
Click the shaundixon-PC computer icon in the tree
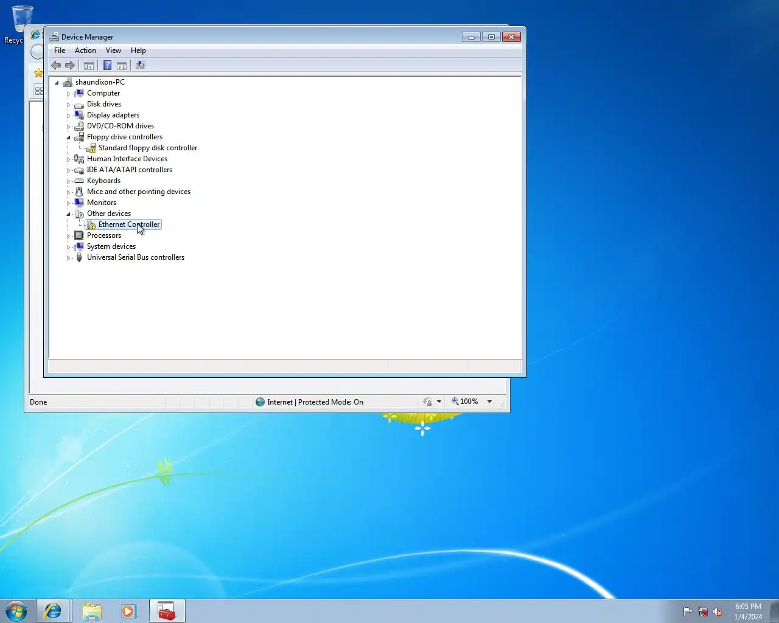click(x=68, y=82)
